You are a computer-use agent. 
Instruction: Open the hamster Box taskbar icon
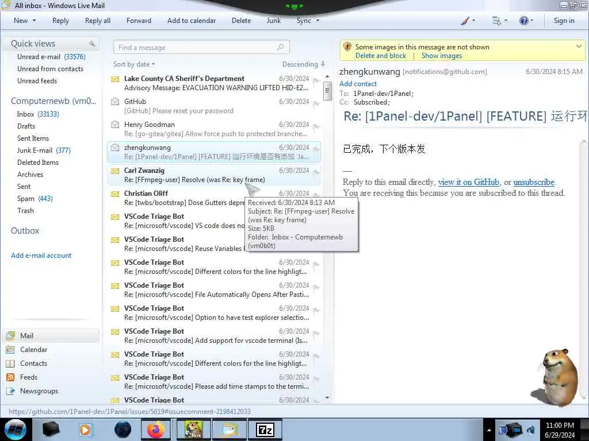194,430
